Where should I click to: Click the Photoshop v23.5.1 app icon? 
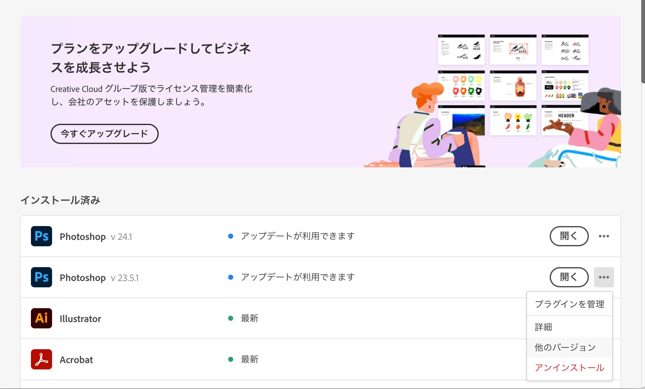(41, 277)
